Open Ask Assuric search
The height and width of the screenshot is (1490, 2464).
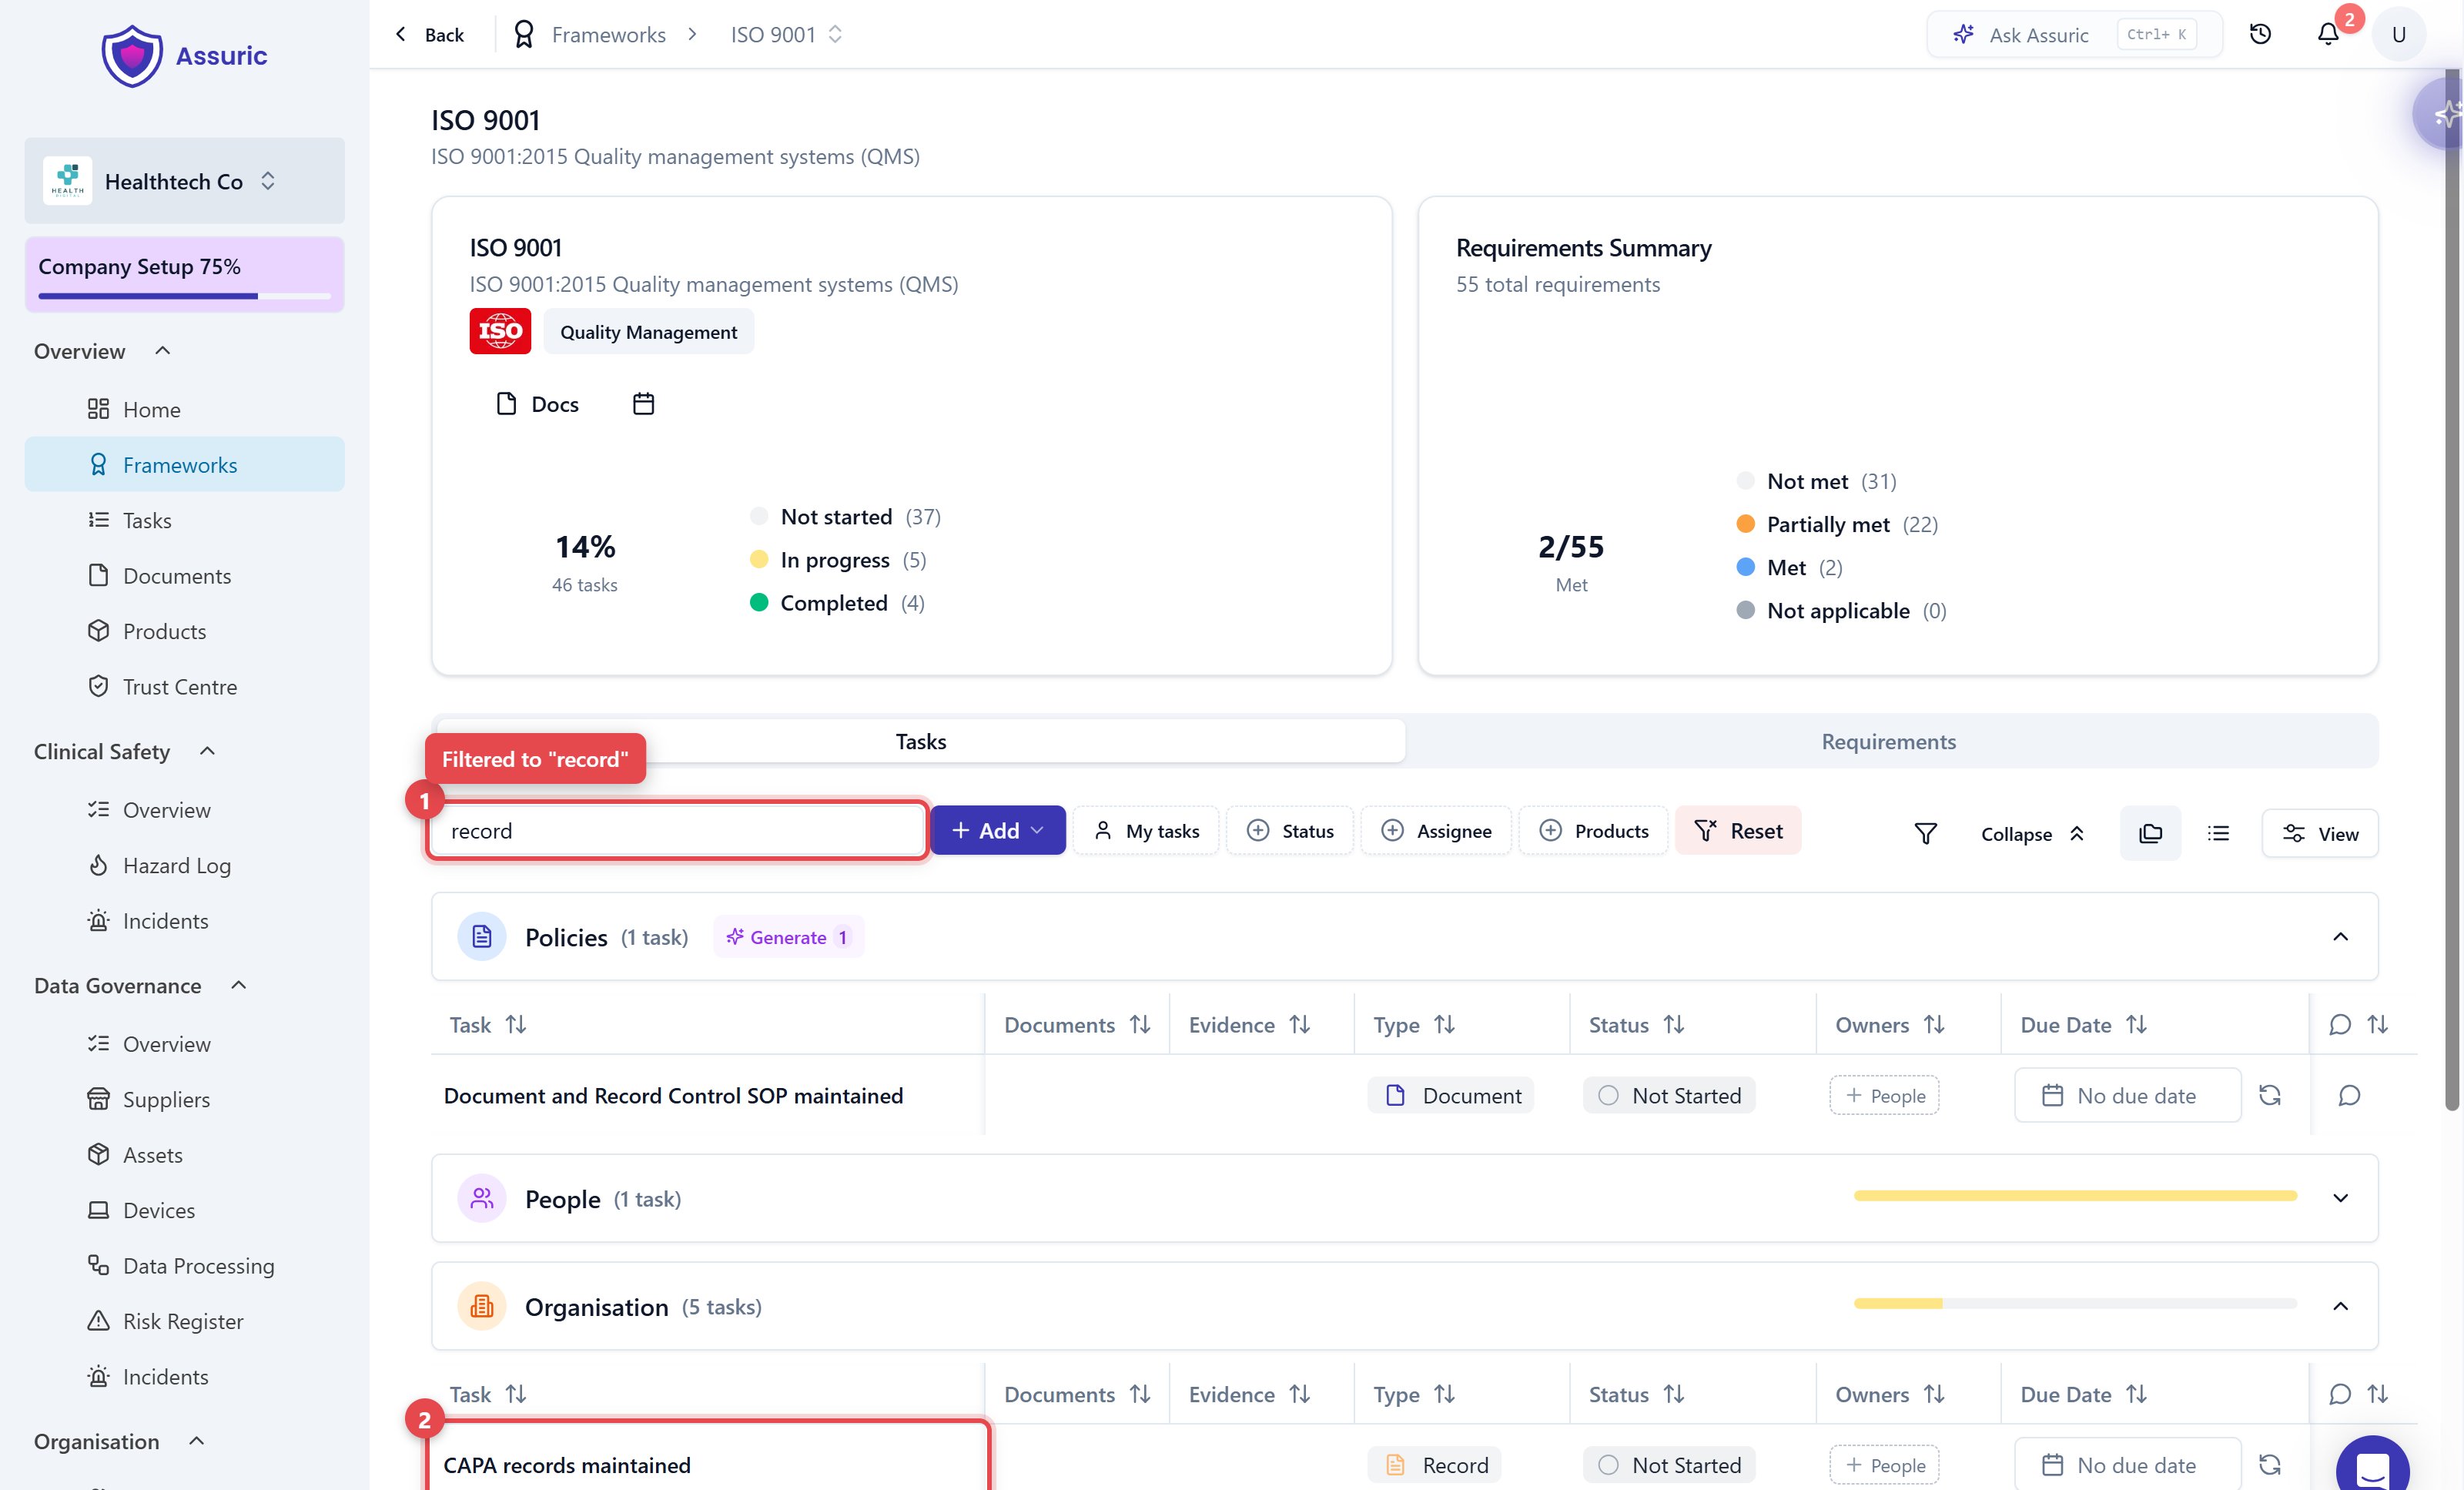pos(2075,34)
